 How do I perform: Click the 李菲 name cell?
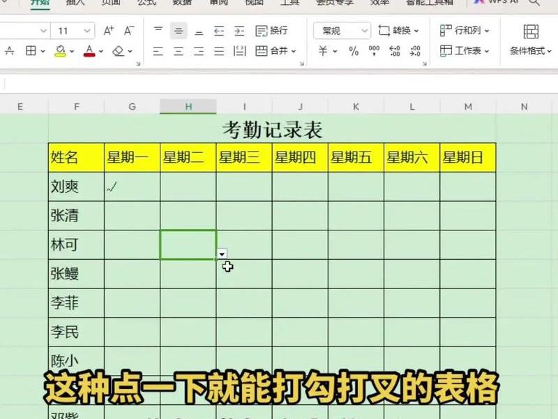pos(76,303)
